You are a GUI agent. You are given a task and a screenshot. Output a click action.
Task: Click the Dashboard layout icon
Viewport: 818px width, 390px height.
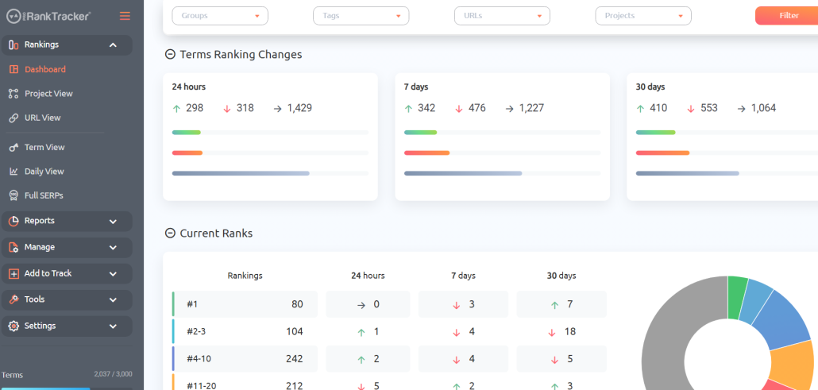tap(14, 69)
